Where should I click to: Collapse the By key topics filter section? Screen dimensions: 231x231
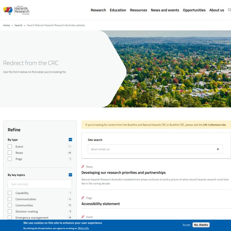(x=70, y=175)
